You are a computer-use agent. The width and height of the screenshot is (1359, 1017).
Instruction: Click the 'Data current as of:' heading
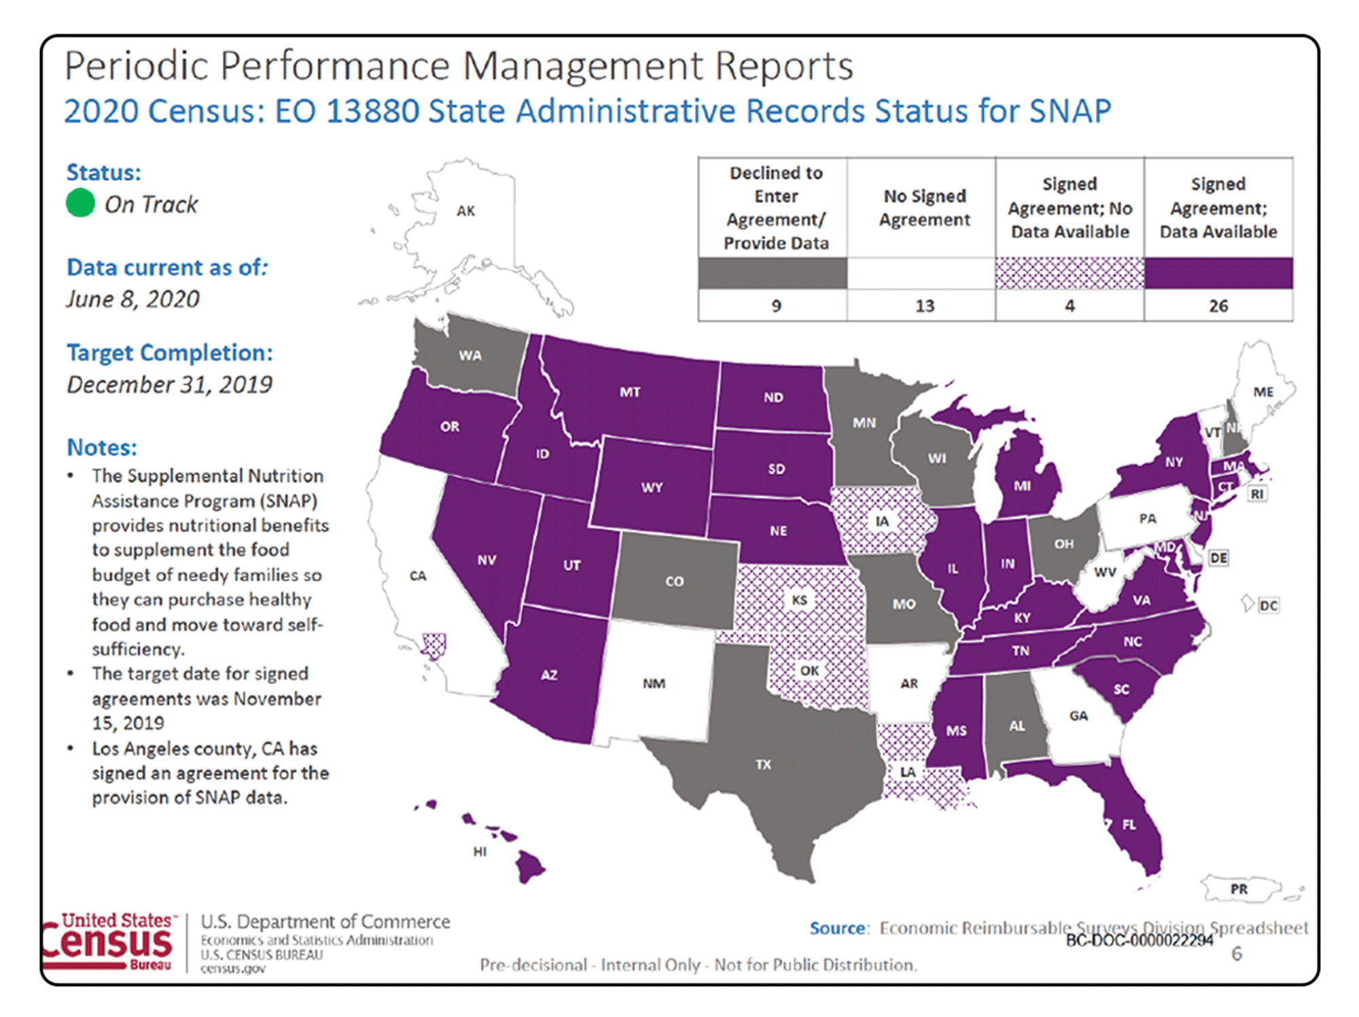[168, 267]
